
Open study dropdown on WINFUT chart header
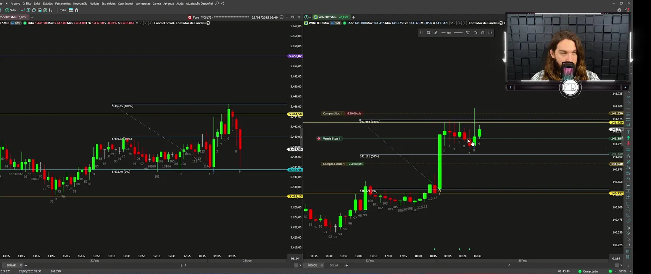coord(453,23)
